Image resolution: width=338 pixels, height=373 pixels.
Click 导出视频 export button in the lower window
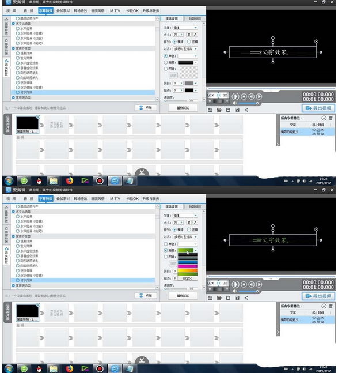pos(318,296)
